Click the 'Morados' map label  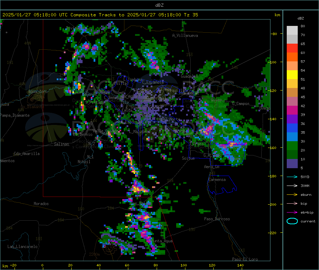click(41, 204)
